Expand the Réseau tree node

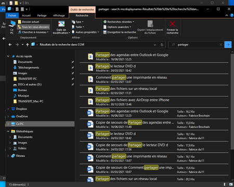pyautogui.click(x=8, y=156)
